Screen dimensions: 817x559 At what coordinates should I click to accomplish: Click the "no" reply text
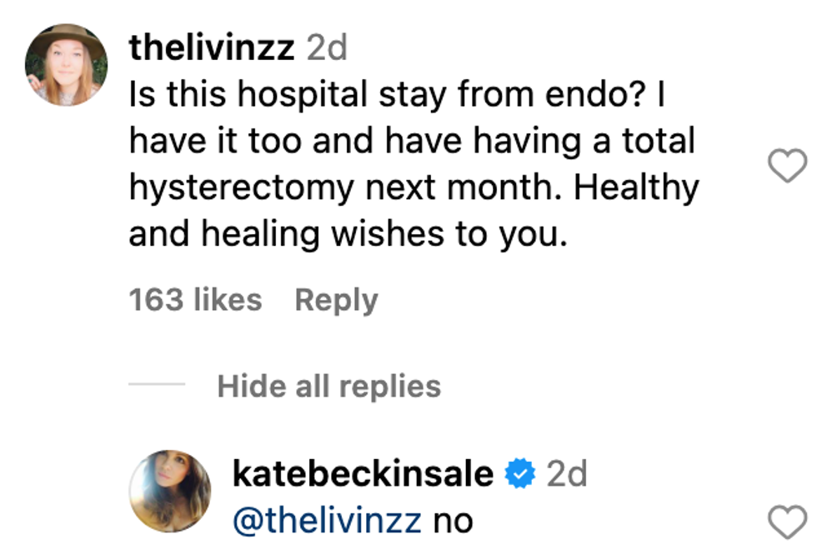click(453, 522)
